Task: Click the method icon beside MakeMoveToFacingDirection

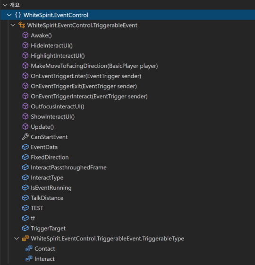Action: (25, 66)
